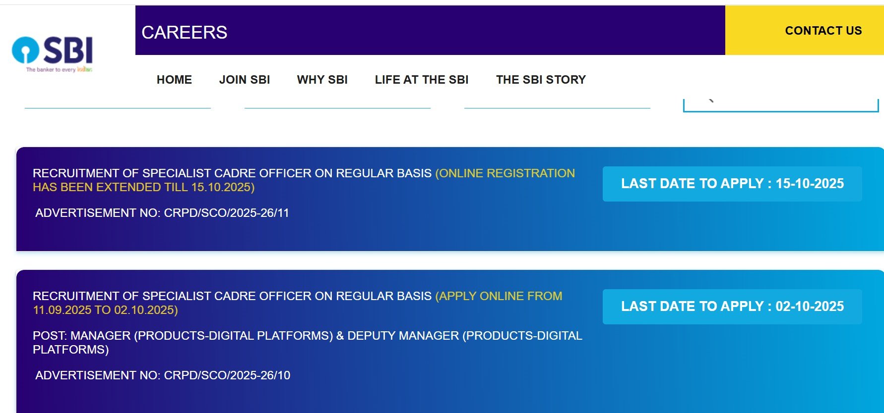Open LIFE AT THE SBI menu
This screenshot has width=884, height=413.
pos(421,80)
